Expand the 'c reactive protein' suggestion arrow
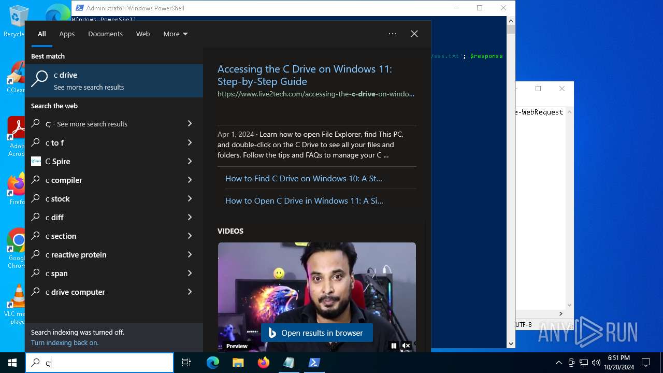Image resolution: width=663 pixels, height=373 pixels. tap(190, 254)
